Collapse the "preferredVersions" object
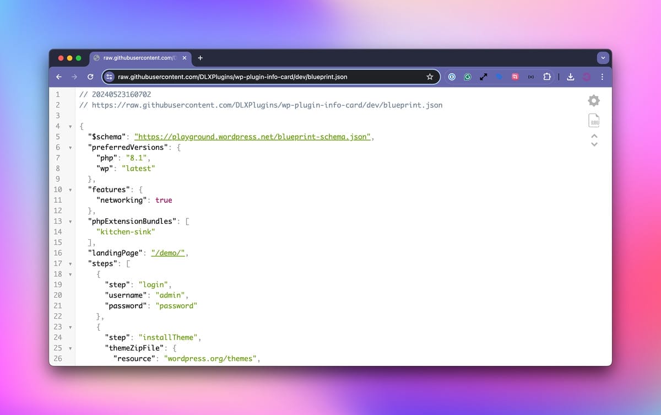 [x=70, y=148]
